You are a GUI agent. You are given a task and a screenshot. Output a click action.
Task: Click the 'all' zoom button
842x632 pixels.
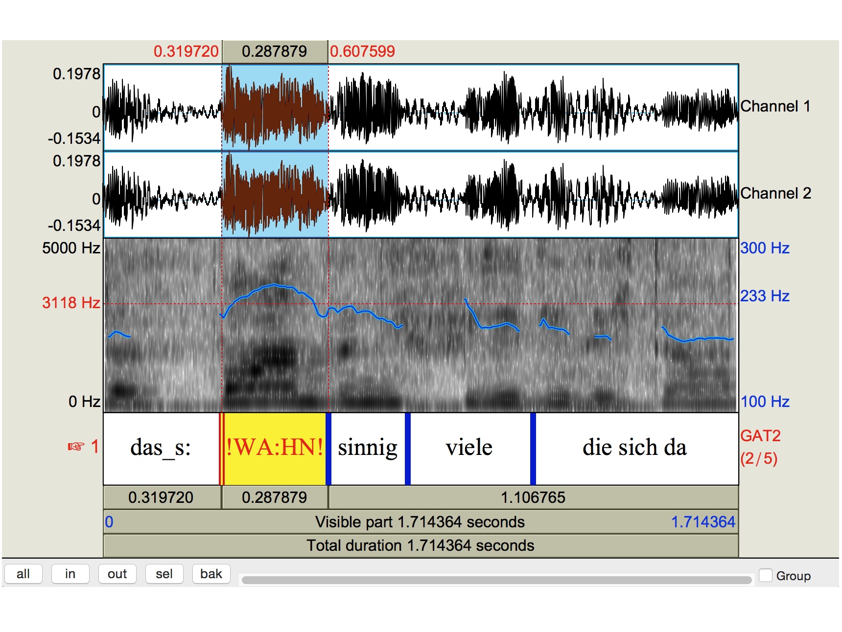23,574
